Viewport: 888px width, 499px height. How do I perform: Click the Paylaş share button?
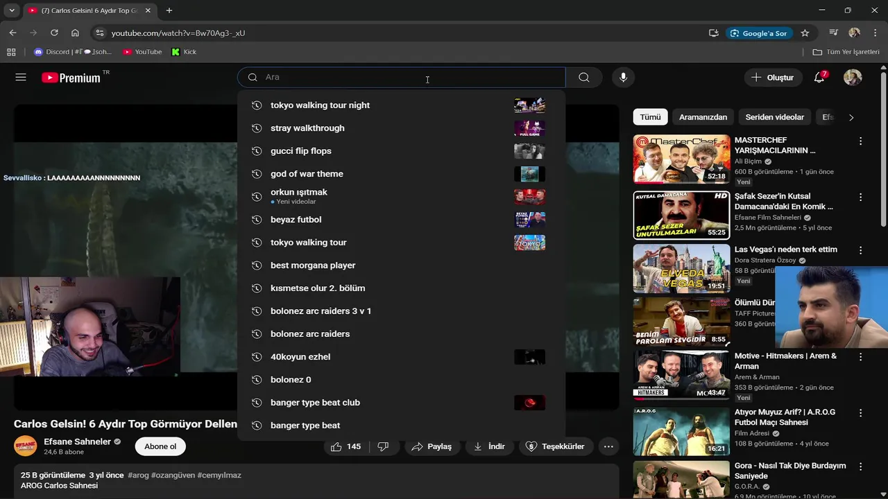tap(431, 446)
